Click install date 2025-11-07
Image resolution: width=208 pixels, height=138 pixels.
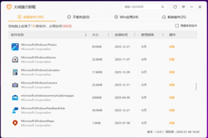(x=122, y=60)
